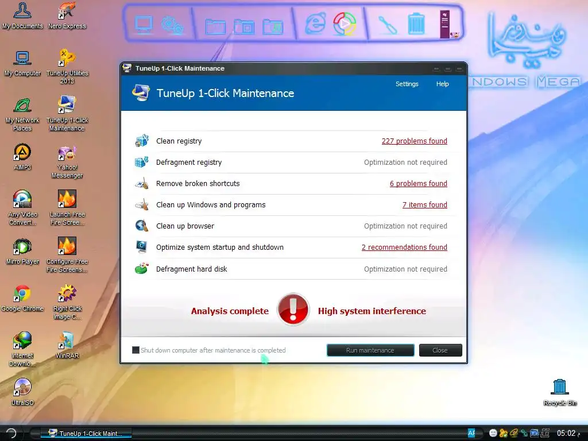The width and height of the screenshot is (588, 441).
Task: Click the Clean up browser label
Action: coord(185,226)
